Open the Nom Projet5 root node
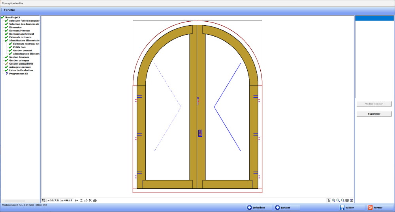Image resolution: width=395 pixels, height=212 pixels. [12, 17]
